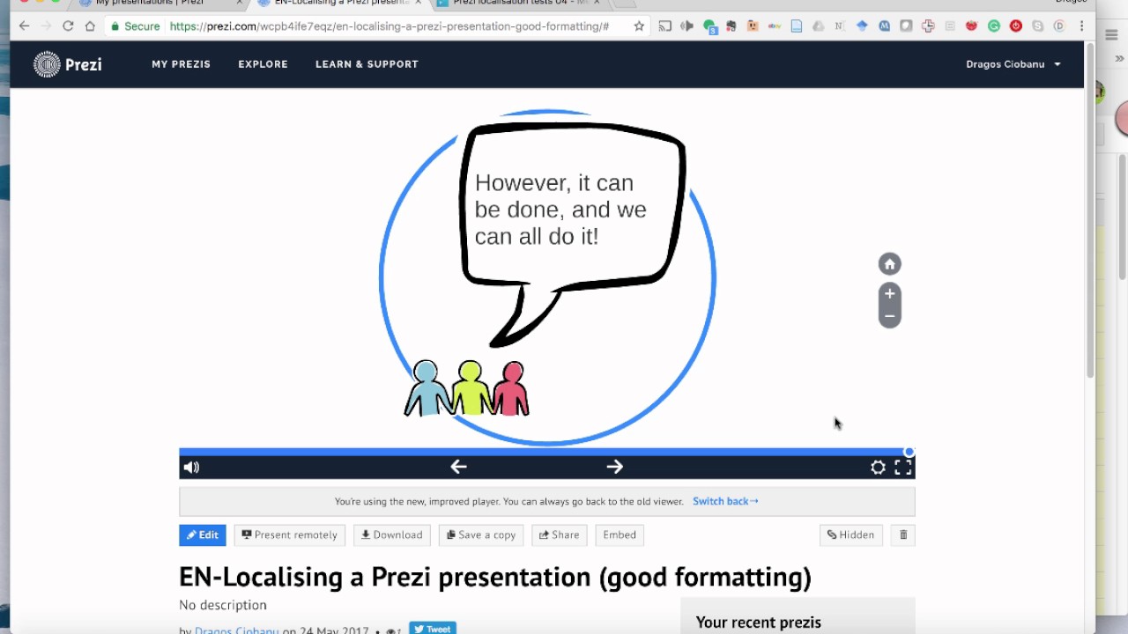Click the three people figures graphic
Viewport: 1128px width, 634px height.
point(467,387)
